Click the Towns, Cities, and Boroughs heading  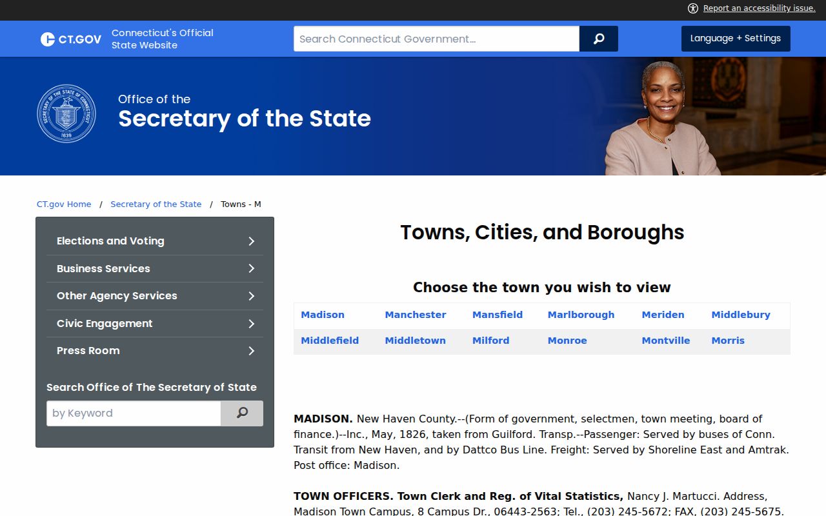tap(542, 232)
